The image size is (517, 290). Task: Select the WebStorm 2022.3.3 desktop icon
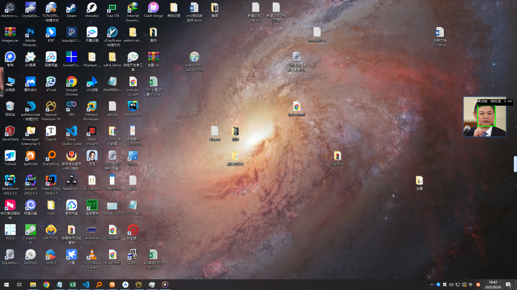(10, 182)
